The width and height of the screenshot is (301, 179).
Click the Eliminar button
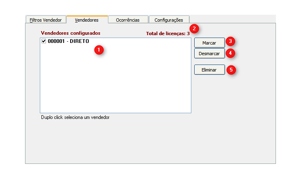(x=209, y=70)
